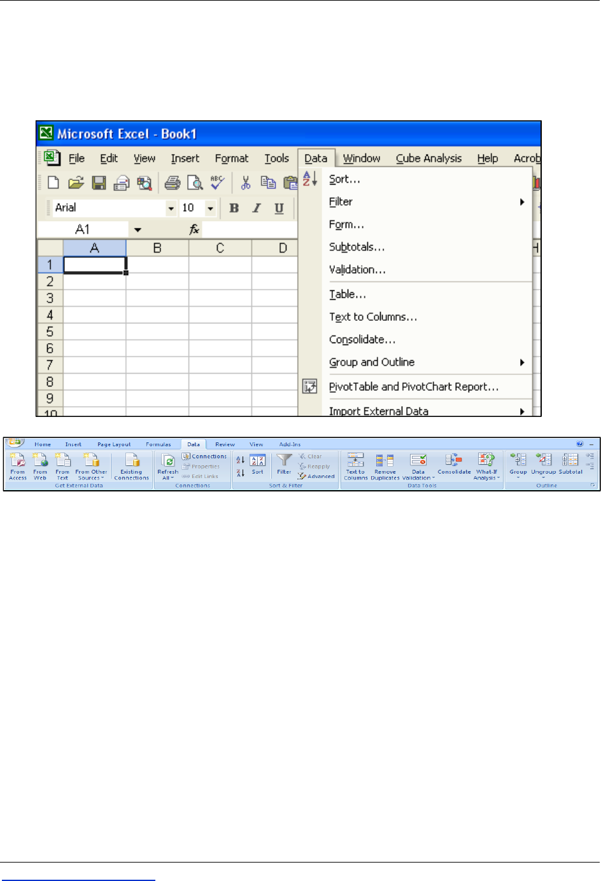Click the Search icon in the toolbar

coord(145,183)
